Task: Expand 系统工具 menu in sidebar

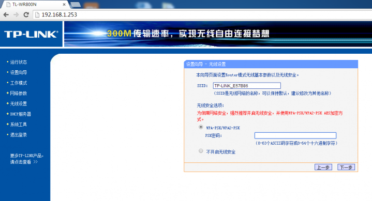Action: pos(19,125)
